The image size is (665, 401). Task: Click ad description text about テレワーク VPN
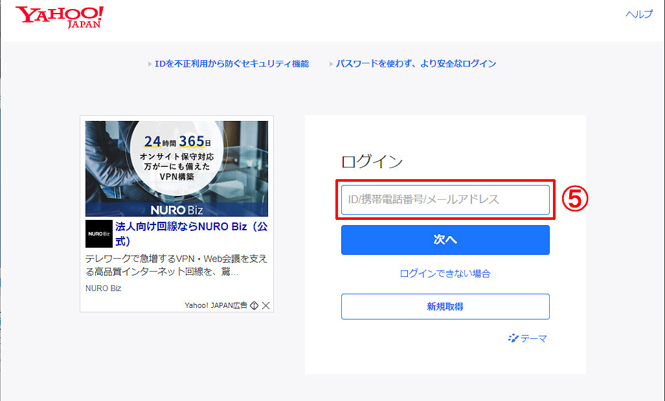point(176,265)
